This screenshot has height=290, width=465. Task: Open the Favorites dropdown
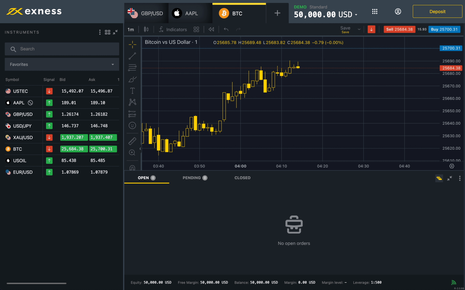62,64
